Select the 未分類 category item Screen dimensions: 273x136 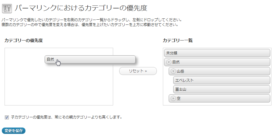(x=217, y=53)
